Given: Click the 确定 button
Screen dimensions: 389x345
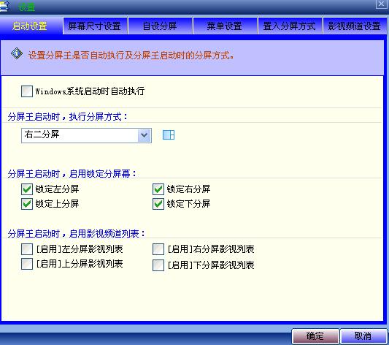Looking at the screenshot, I should tap(315, 336).
